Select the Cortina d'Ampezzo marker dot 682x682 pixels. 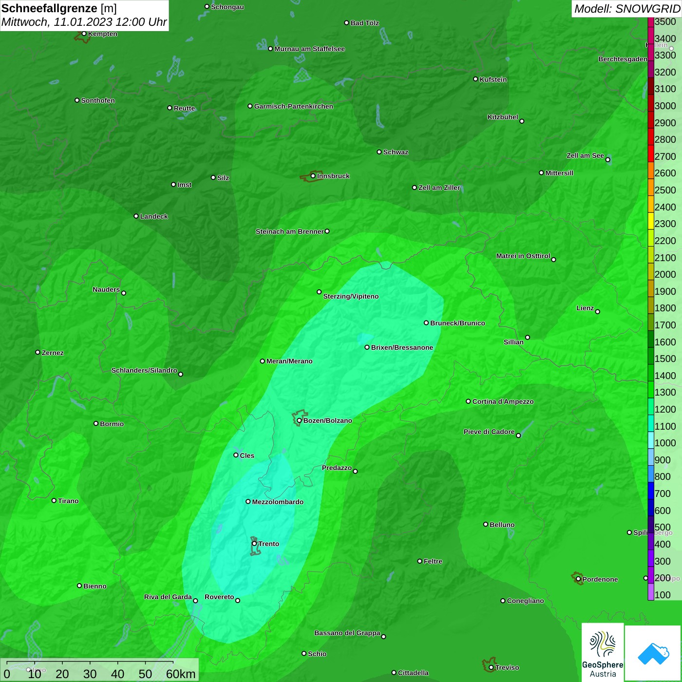pos(468,401)
